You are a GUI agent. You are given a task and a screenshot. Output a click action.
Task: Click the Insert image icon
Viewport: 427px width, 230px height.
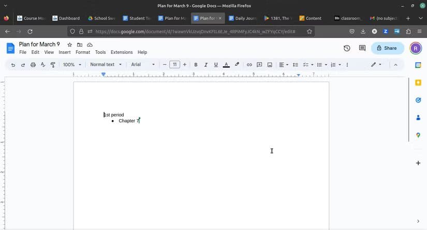click(270, 65)
